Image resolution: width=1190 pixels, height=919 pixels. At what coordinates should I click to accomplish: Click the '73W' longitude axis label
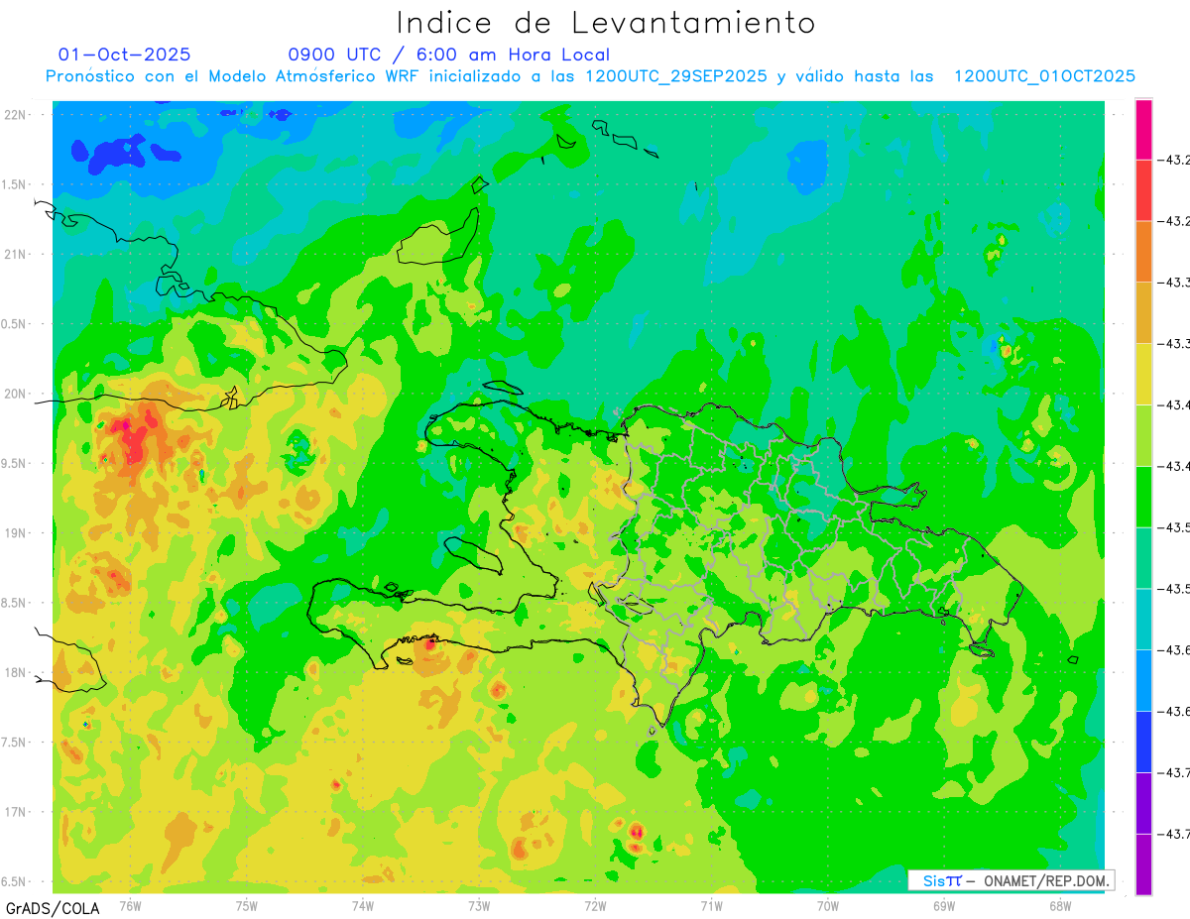479,905
